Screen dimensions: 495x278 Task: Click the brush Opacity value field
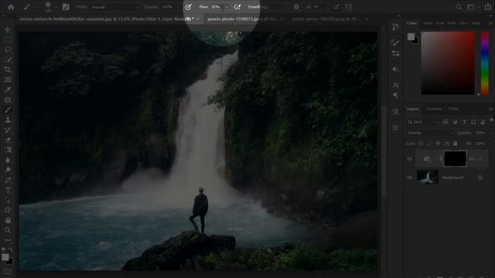coord(167,7)
